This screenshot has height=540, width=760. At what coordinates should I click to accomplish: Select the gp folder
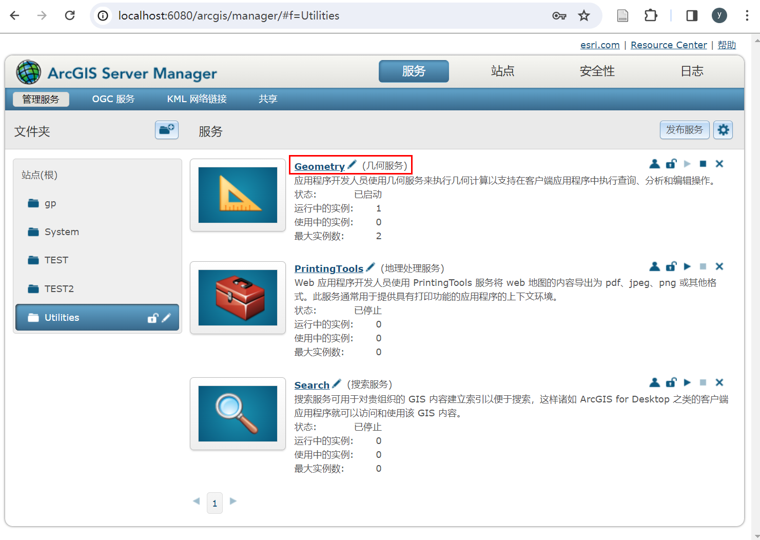(98, 203)
